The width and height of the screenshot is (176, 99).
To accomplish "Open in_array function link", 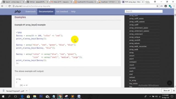I will point(133,81).
